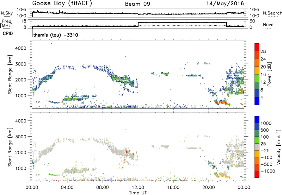Click the "12:00" time tick label
The image size is (282, 195).
138,188
